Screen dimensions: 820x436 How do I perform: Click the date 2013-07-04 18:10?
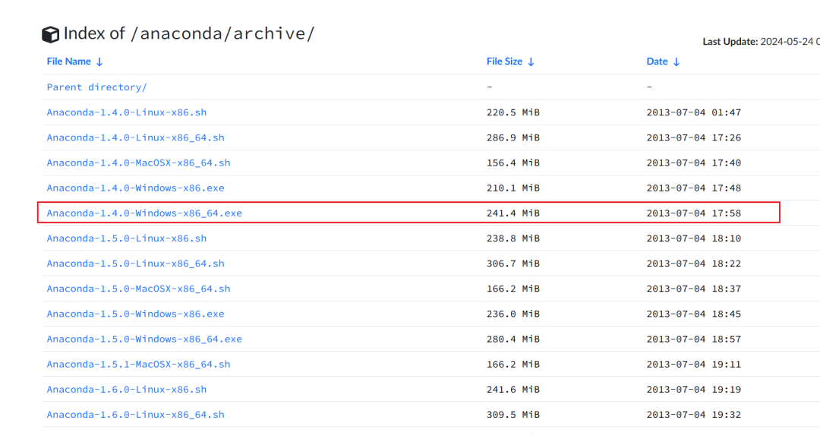click(694, 239)
